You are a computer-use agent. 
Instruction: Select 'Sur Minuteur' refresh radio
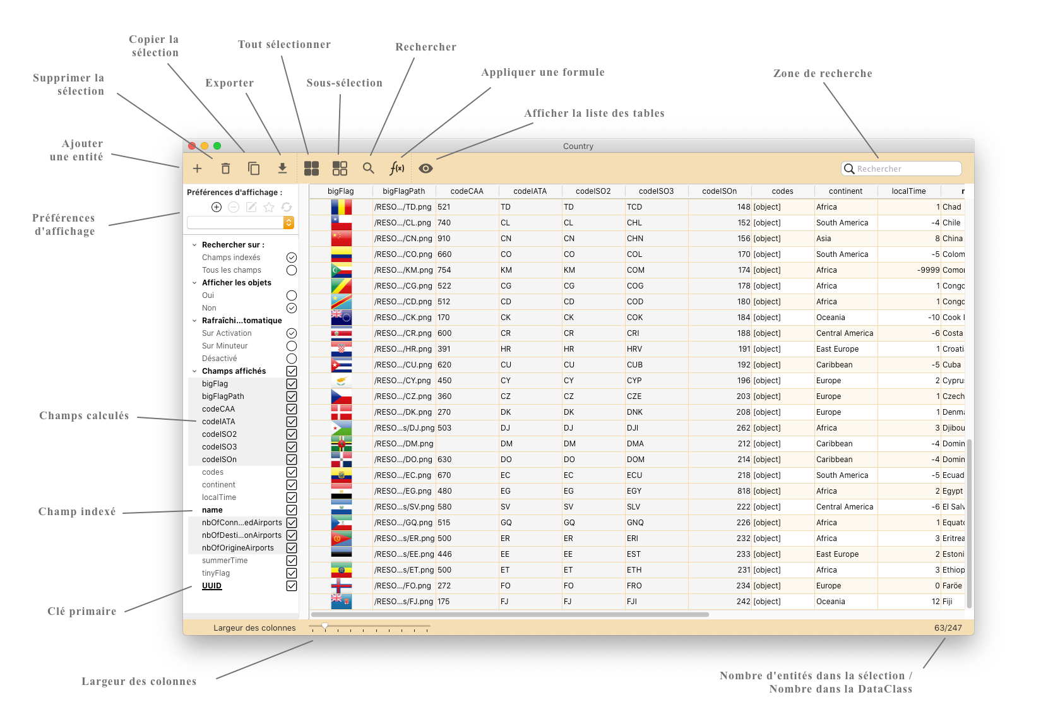(292, 346)
